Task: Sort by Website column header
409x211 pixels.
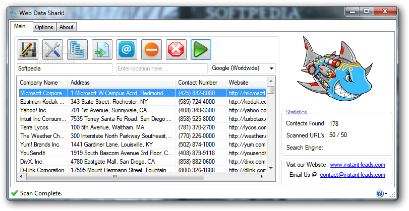Action: (x=247, y=83)
